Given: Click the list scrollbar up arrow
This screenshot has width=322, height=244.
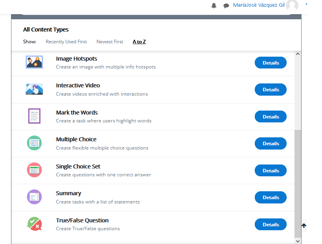Looking at the screenshot, I should pyautogui.click(x=298, y=54).
